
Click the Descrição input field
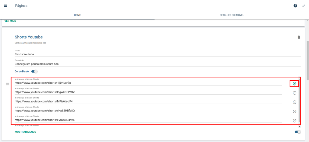pos(157,64)
